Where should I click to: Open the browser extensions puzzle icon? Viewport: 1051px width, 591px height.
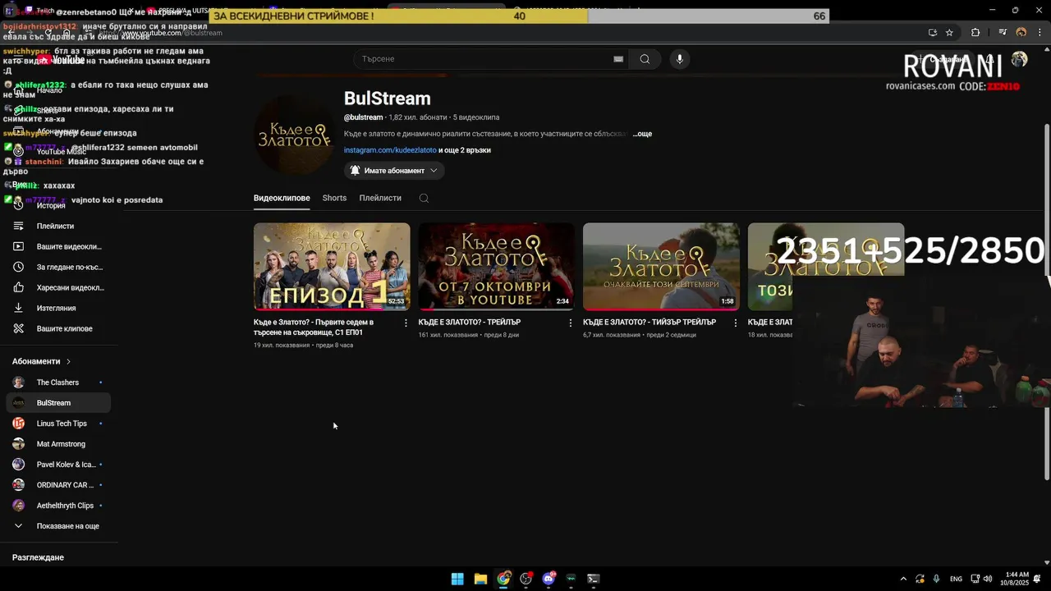click(x=975, y=33)
